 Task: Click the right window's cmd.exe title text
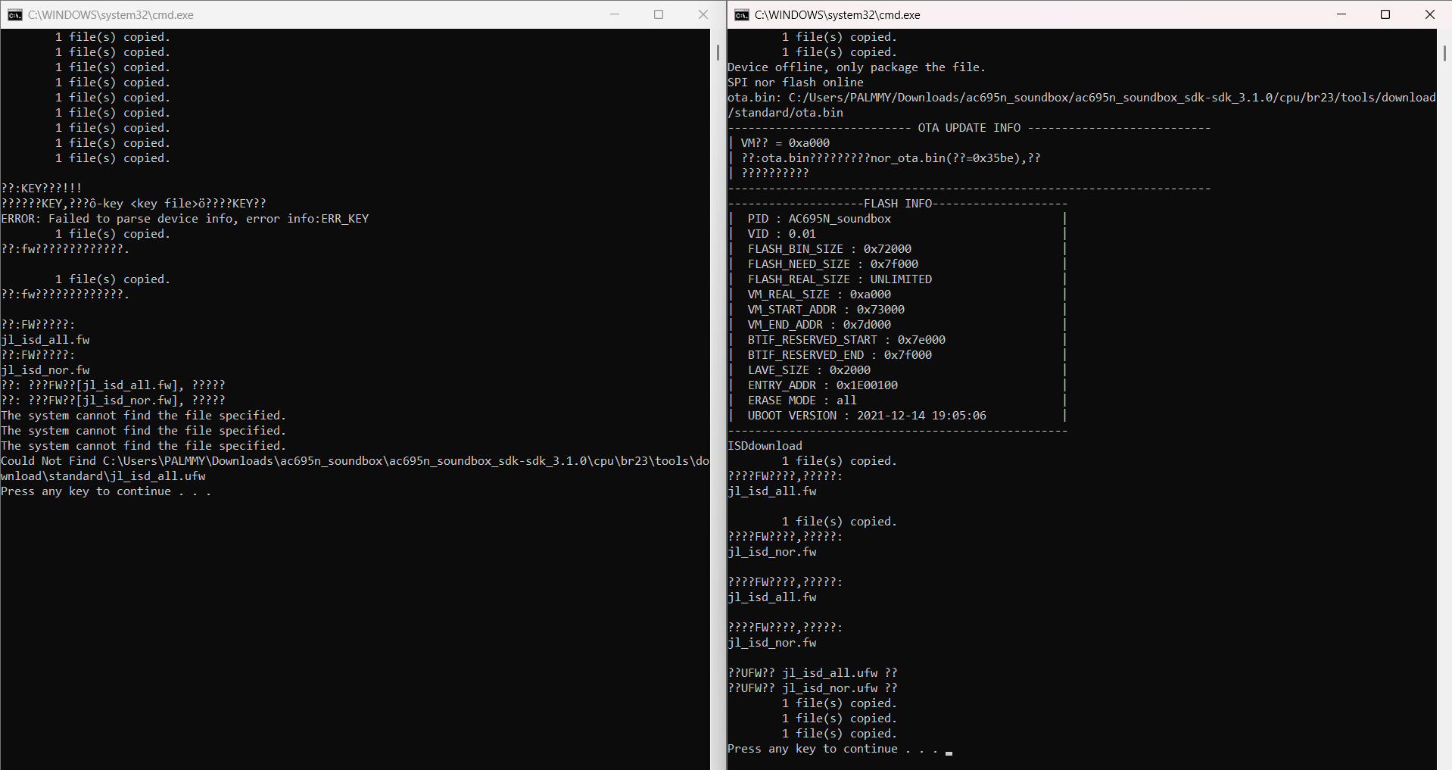[x=837, y=14]
